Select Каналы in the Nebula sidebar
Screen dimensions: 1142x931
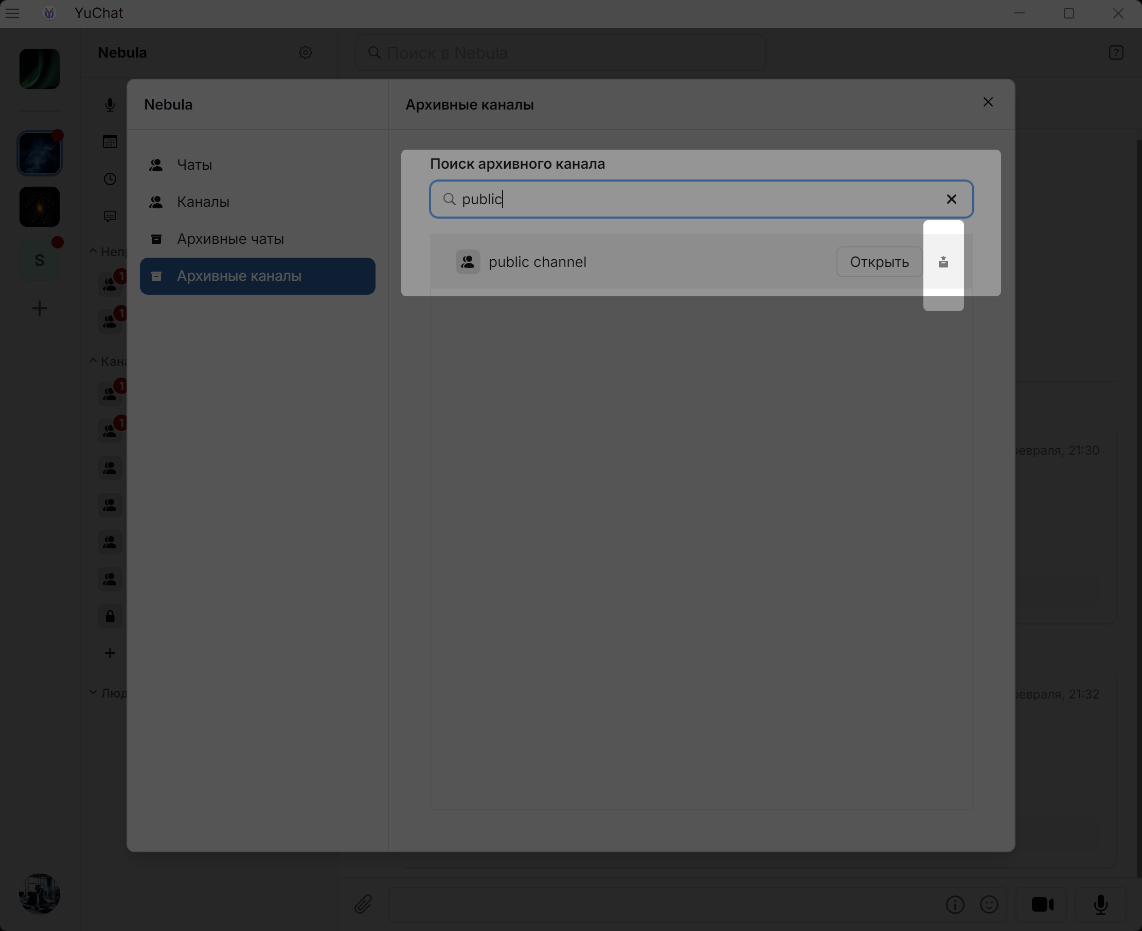pyautogui.click(x=257, y=202)
